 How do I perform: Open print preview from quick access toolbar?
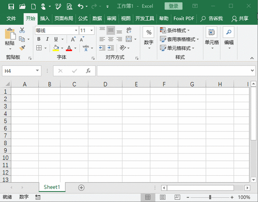[x=70, y=6]
